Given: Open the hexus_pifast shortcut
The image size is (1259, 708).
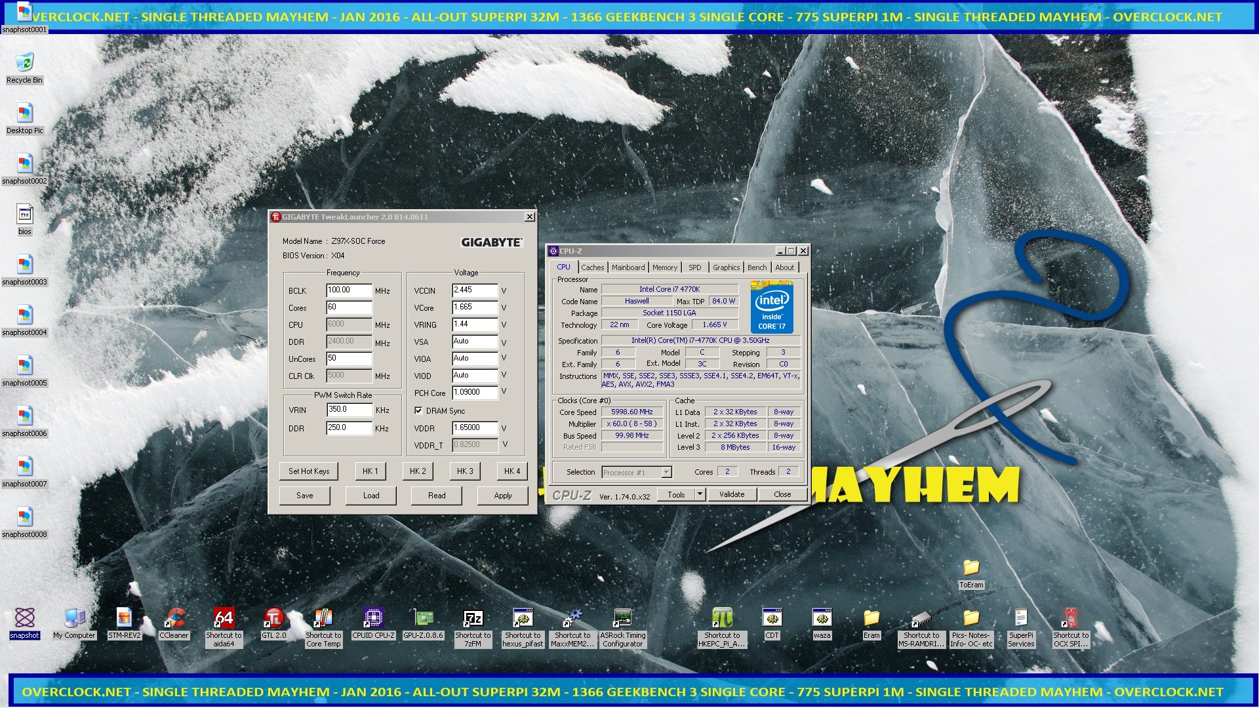Looking at the screenshot, I should point(523,627).
